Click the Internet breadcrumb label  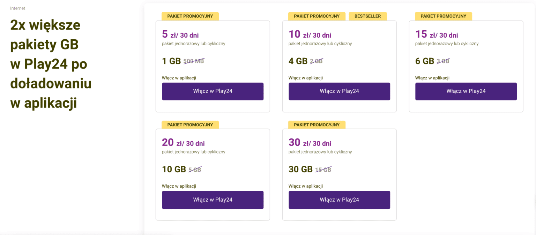pos(18,8)
